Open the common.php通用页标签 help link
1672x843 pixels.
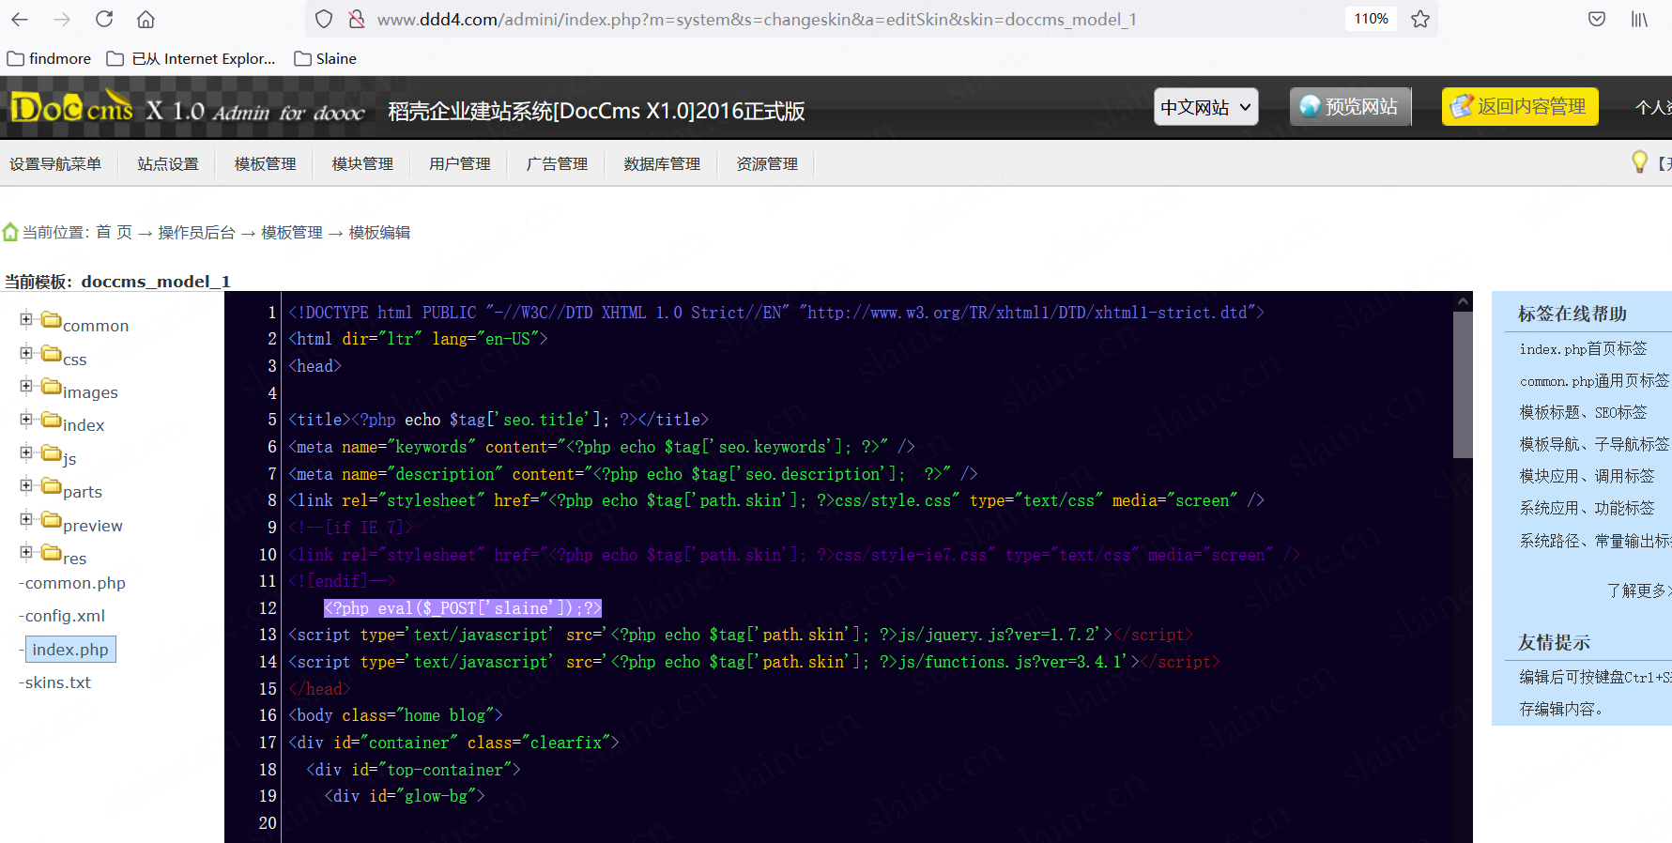(1594, 380)
